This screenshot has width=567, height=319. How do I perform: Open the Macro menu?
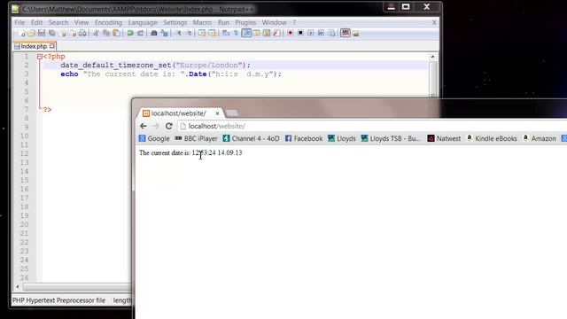[202, 22]
